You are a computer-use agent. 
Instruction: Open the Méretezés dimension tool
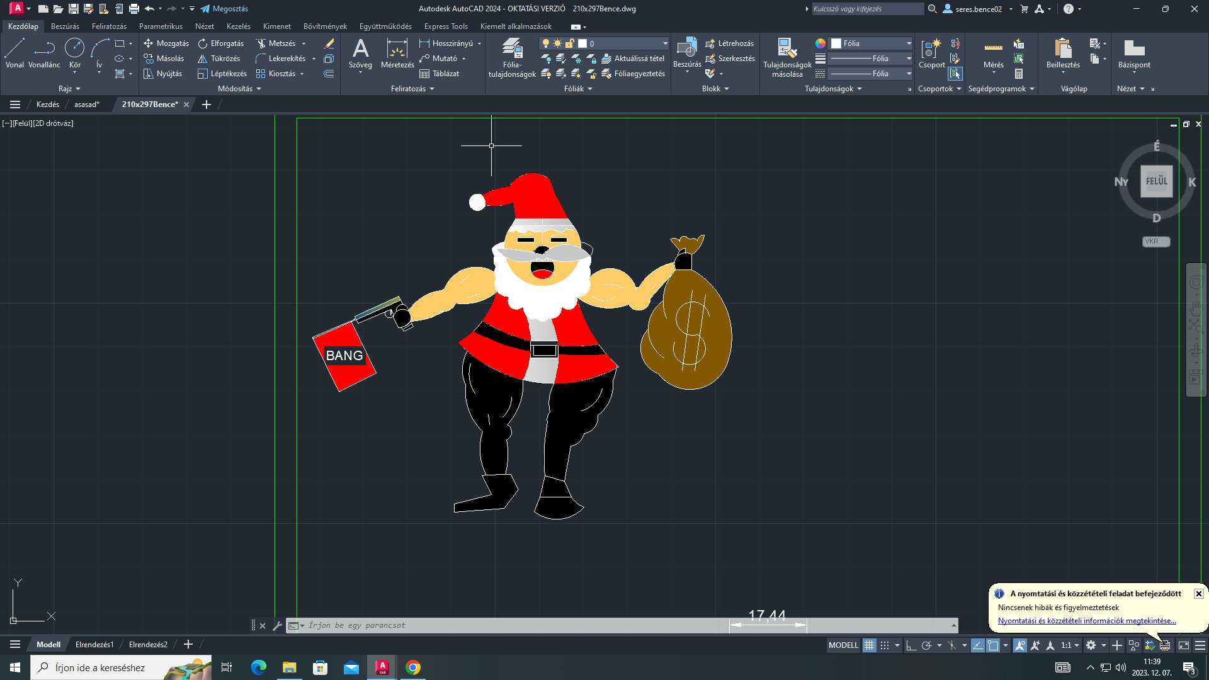pyautogui.click(x=397, y=53)
